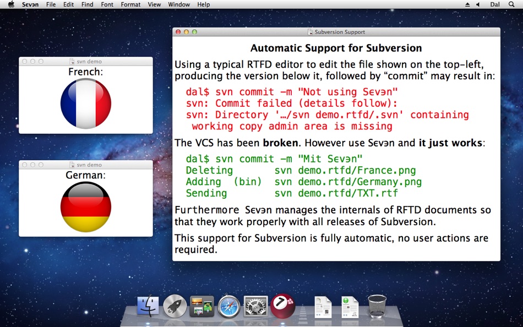Click the "Sending ... TXT.rtf" line
Screen dimensions: 523x327
[x=292, y=193]
